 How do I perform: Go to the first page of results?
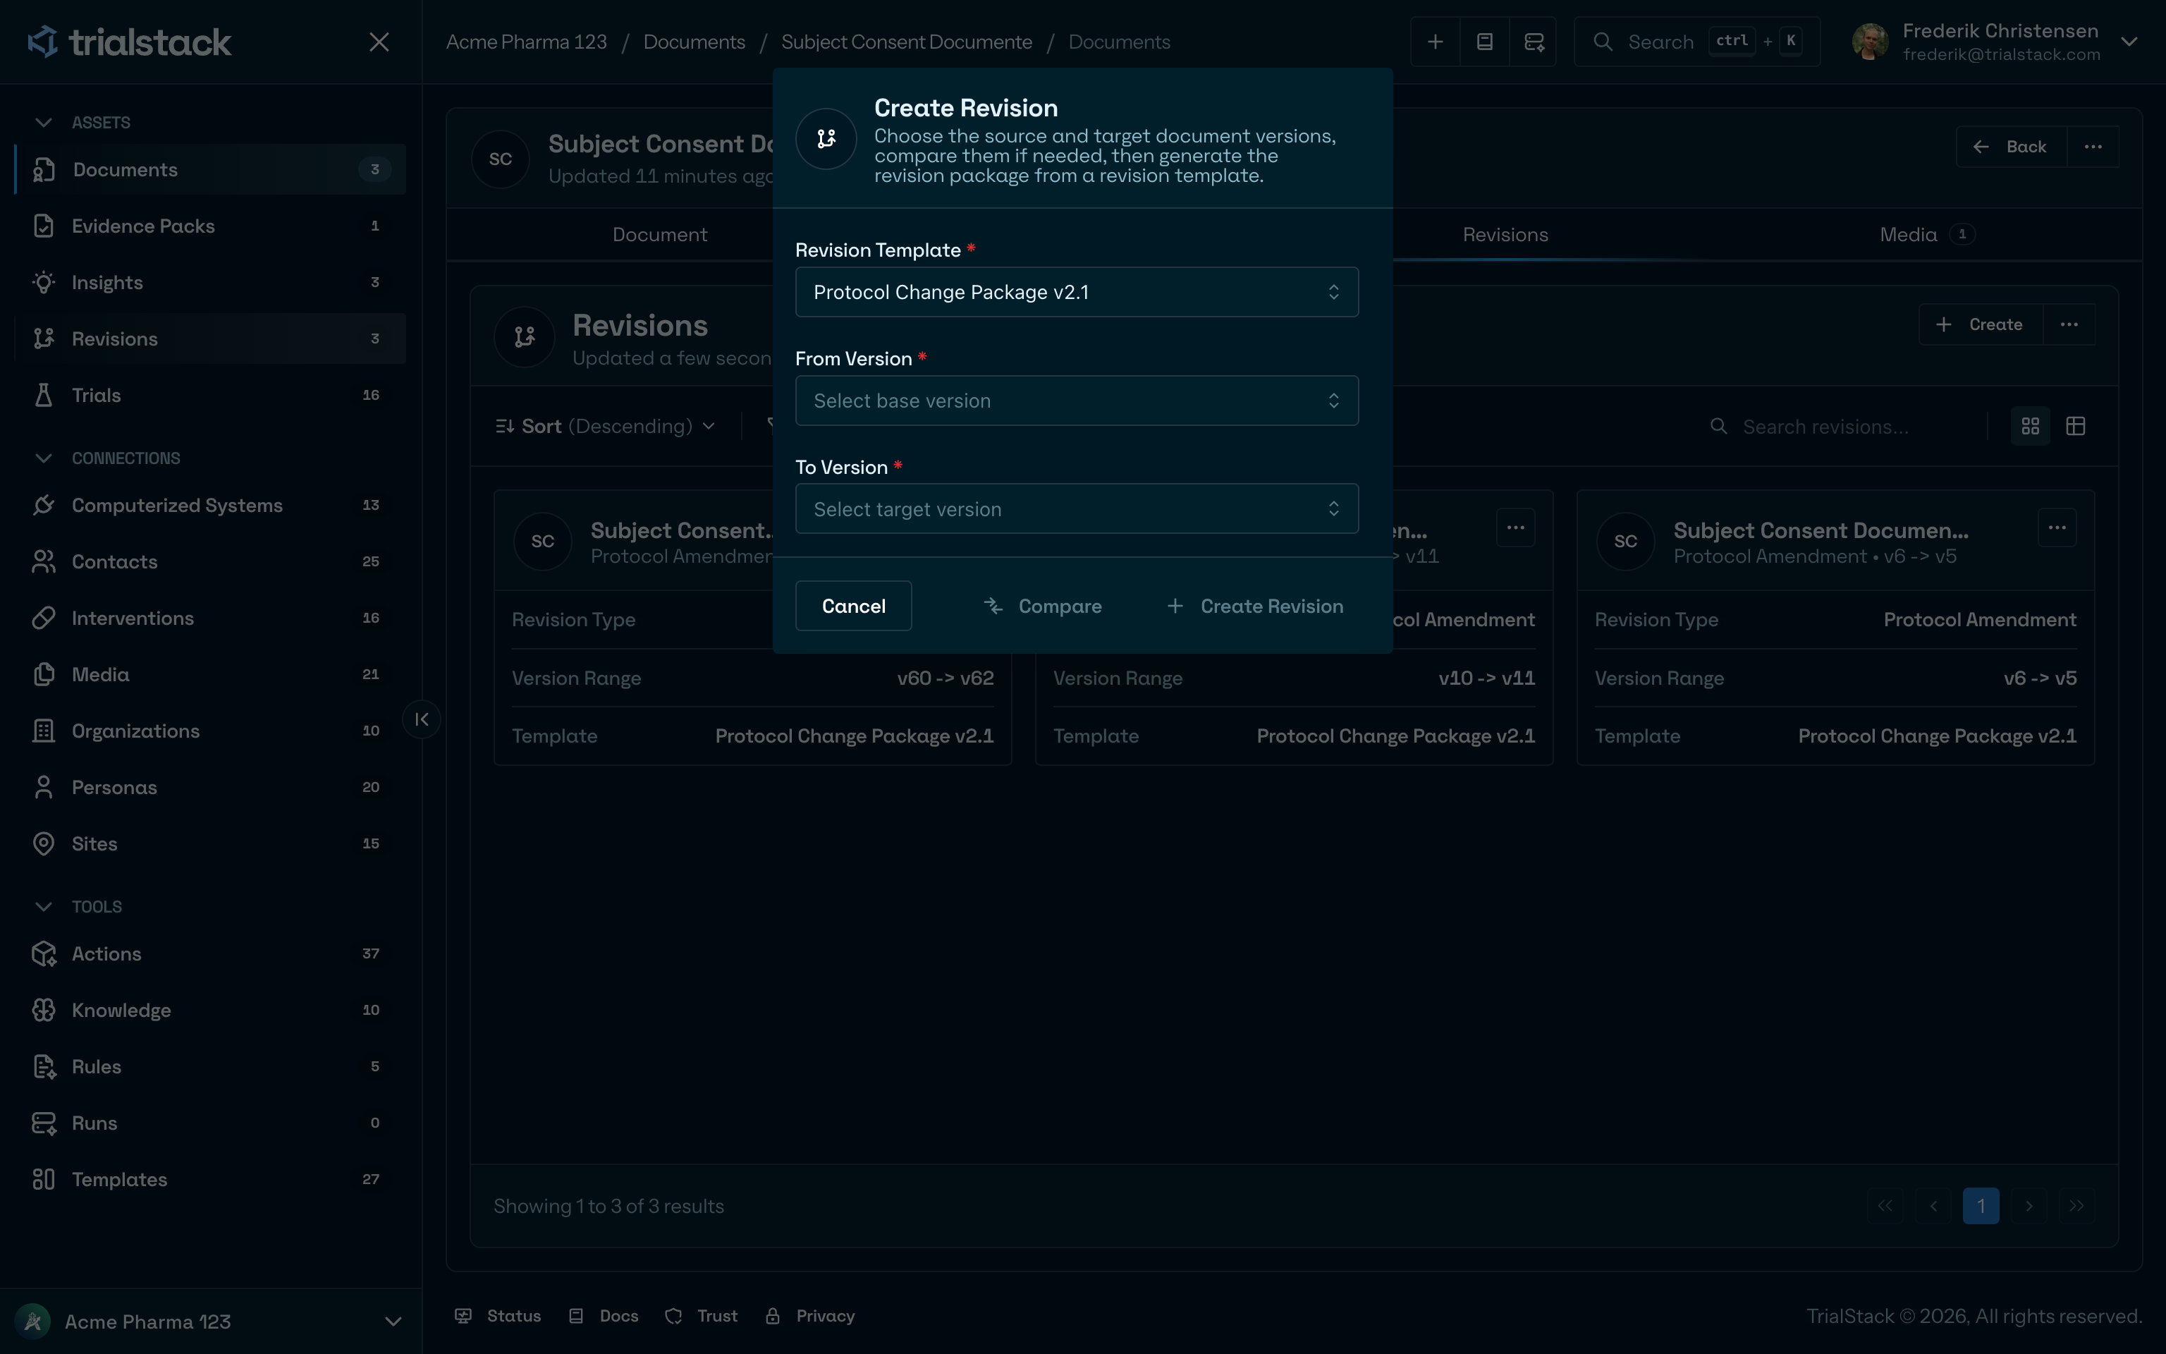pyautogui.click(x=1885, y=1206)
